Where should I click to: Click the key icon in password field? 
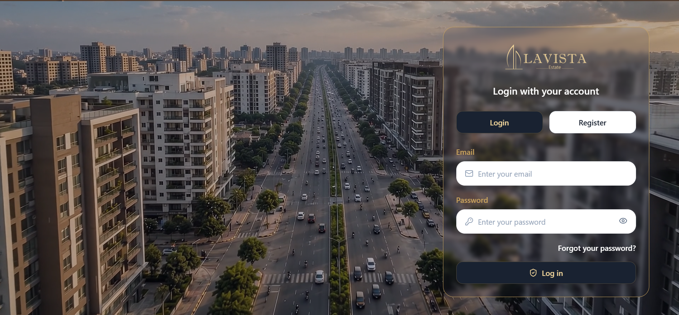click(469, 222)
